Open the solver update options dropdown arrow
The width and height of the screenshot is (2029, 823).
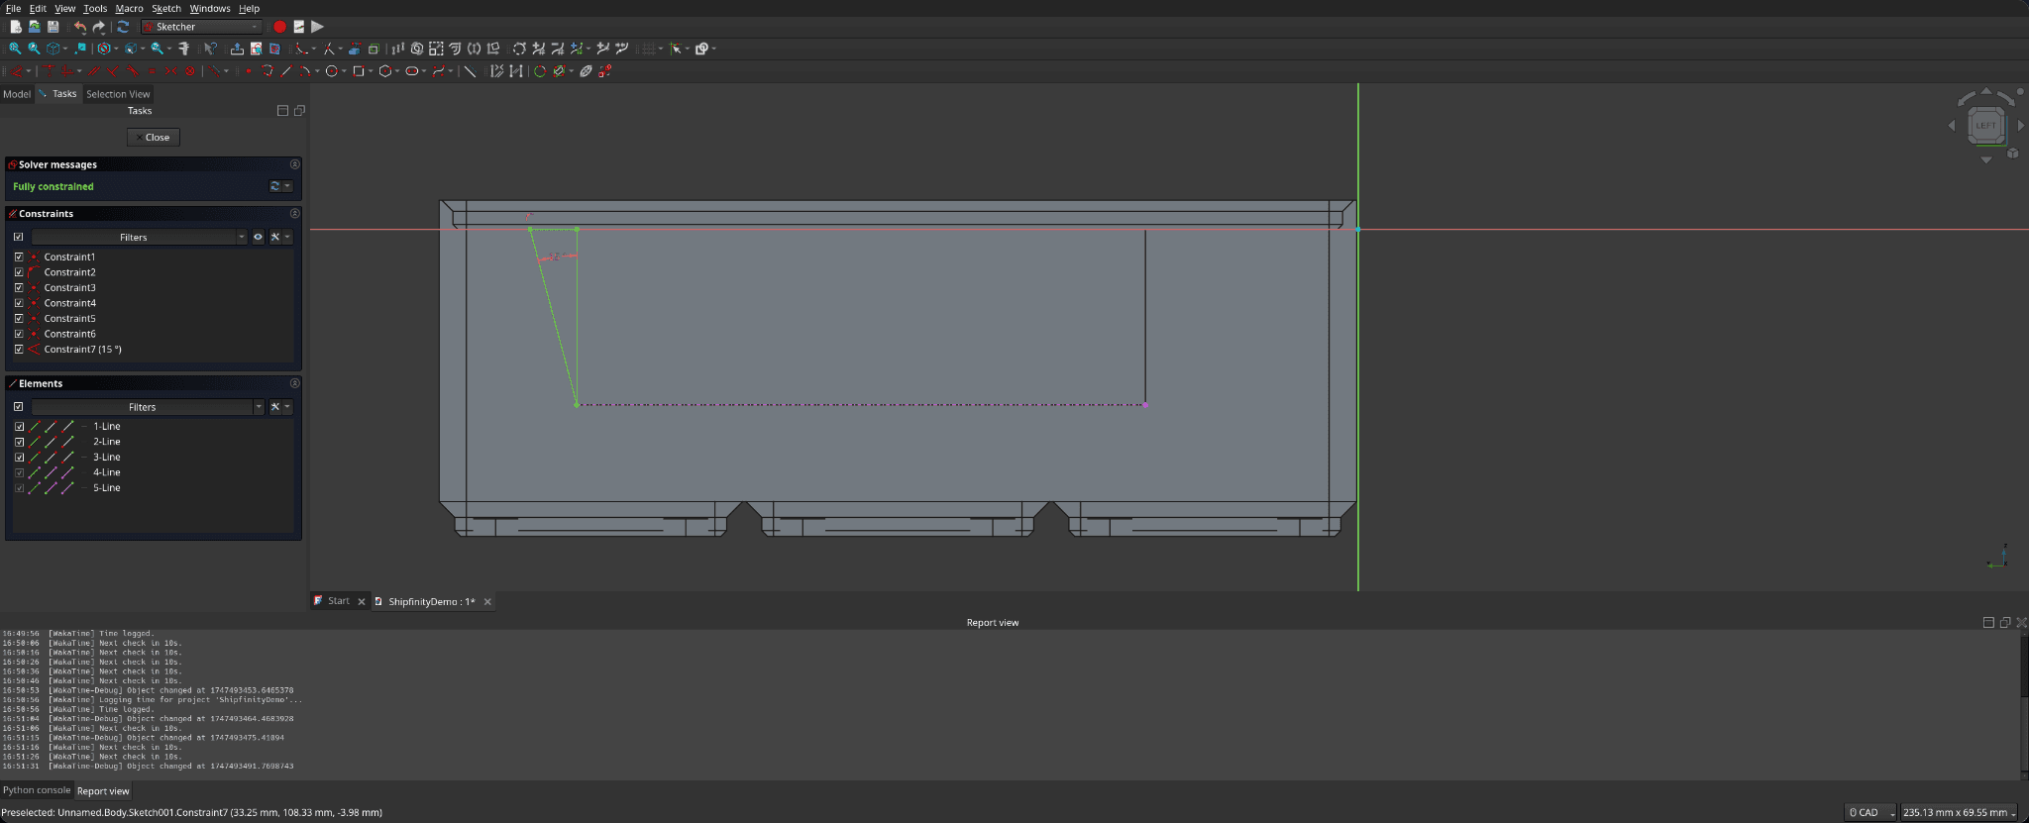point(287,186)
